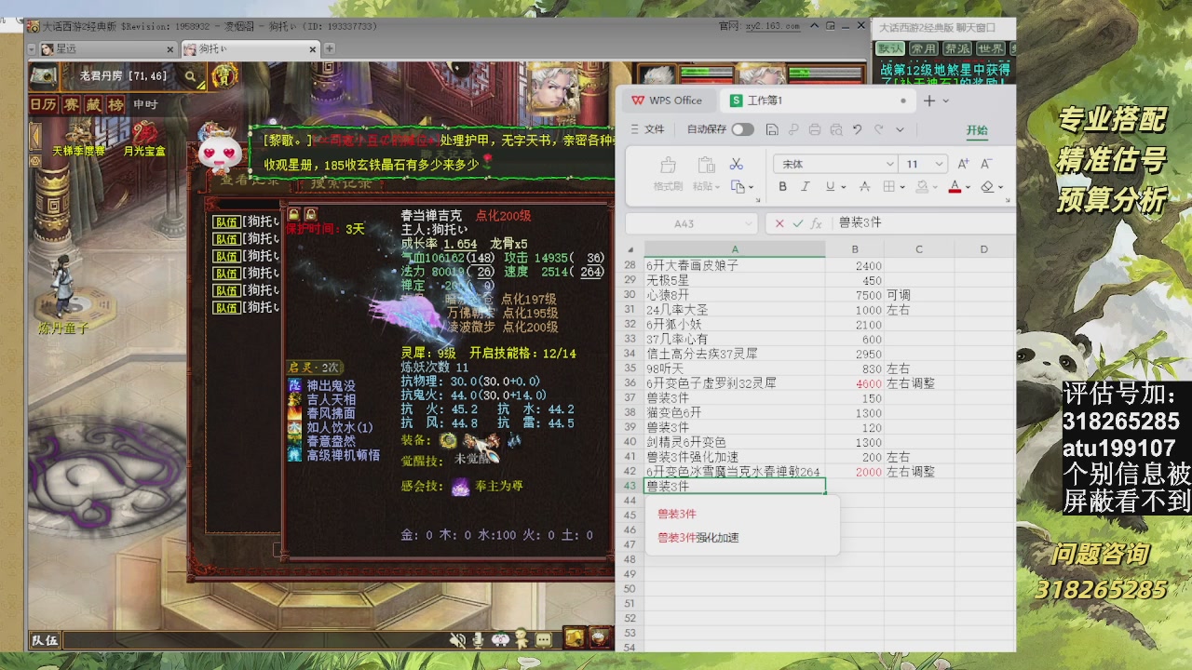Cancel cell edit with red X
The height and width of the screenshot is (670, 1192).
(779, 223)
